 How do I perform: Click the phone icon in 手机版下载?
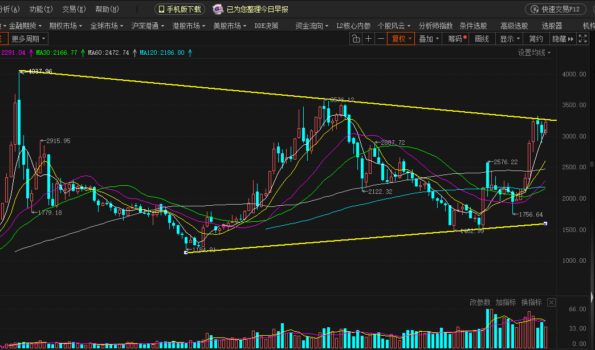[161, 9]
